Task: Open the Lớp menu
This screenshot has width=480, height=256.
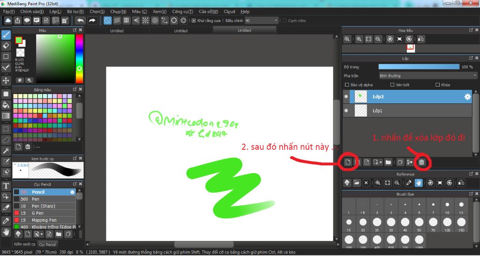Action: [x=55, y=12]
